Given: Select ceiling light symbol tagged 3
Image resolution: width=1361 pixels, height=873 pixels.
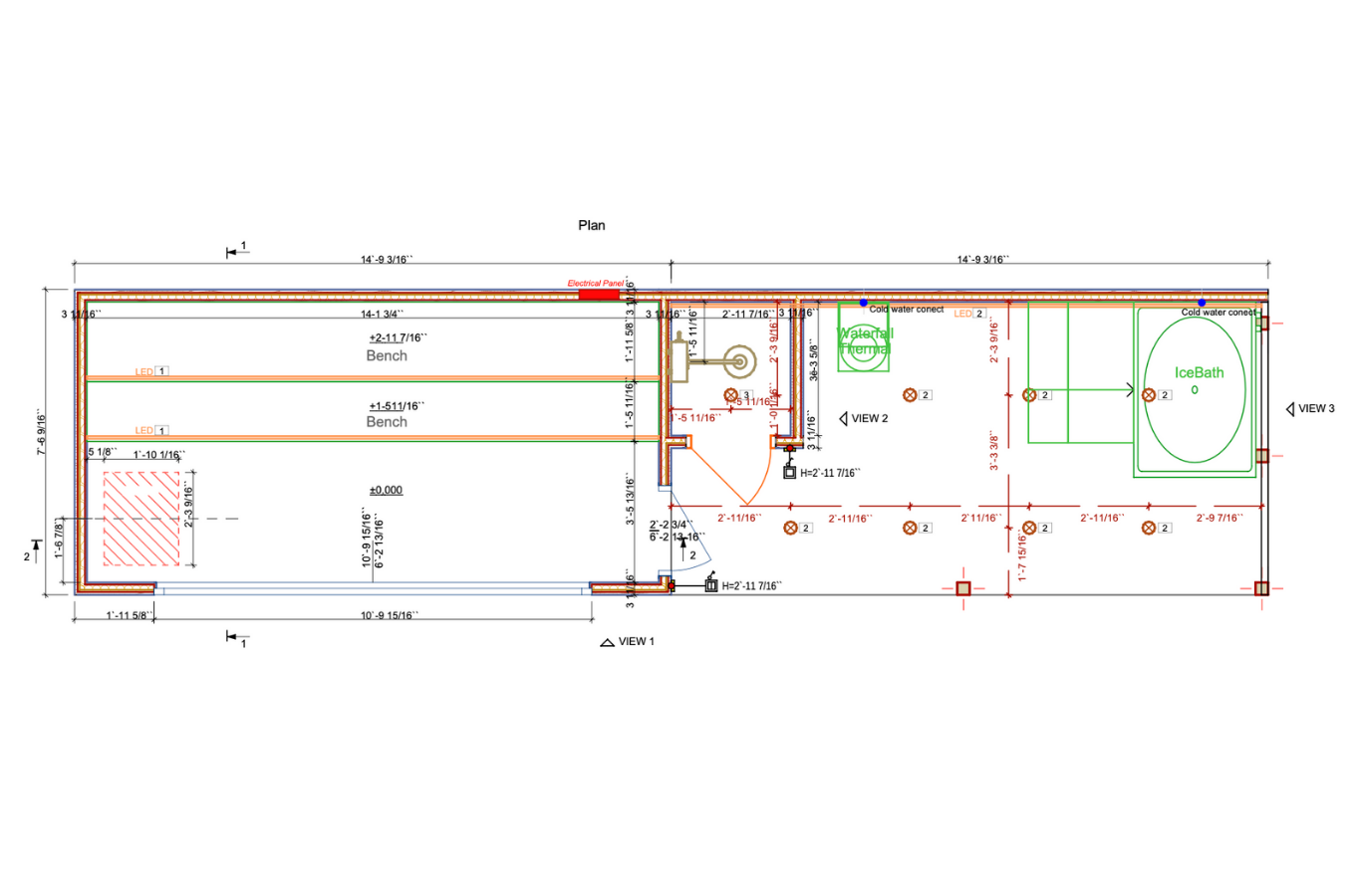Looking at the screenshot, I should click(731, 395).
